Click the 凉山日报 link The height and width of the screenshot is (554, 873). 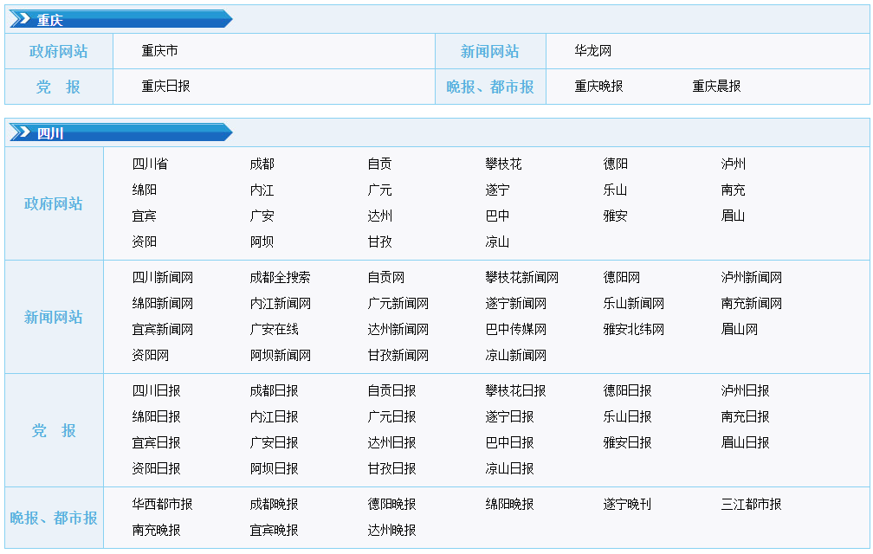pos(509,469)
